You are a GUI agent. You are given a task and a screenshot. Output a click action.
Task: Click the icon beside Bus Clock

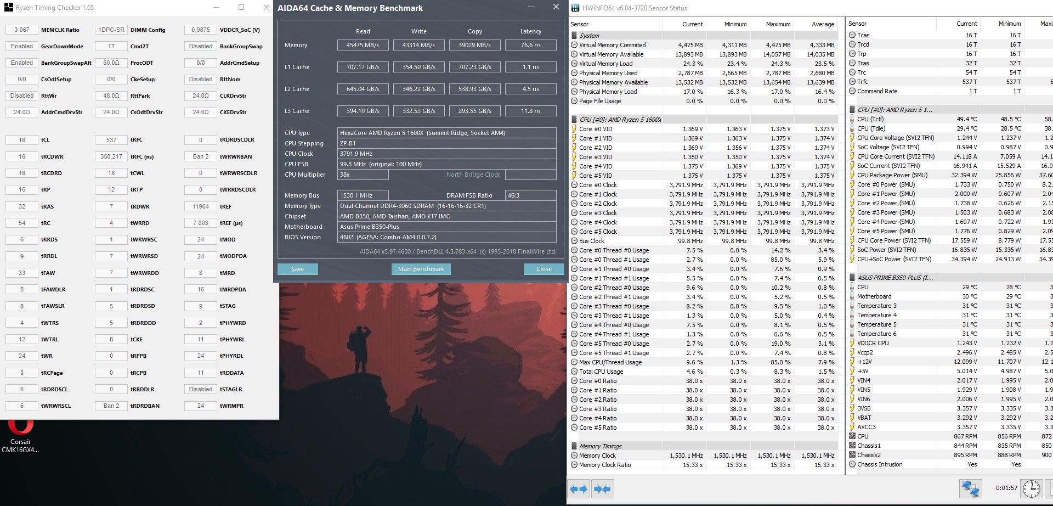[x=574, y=241]
